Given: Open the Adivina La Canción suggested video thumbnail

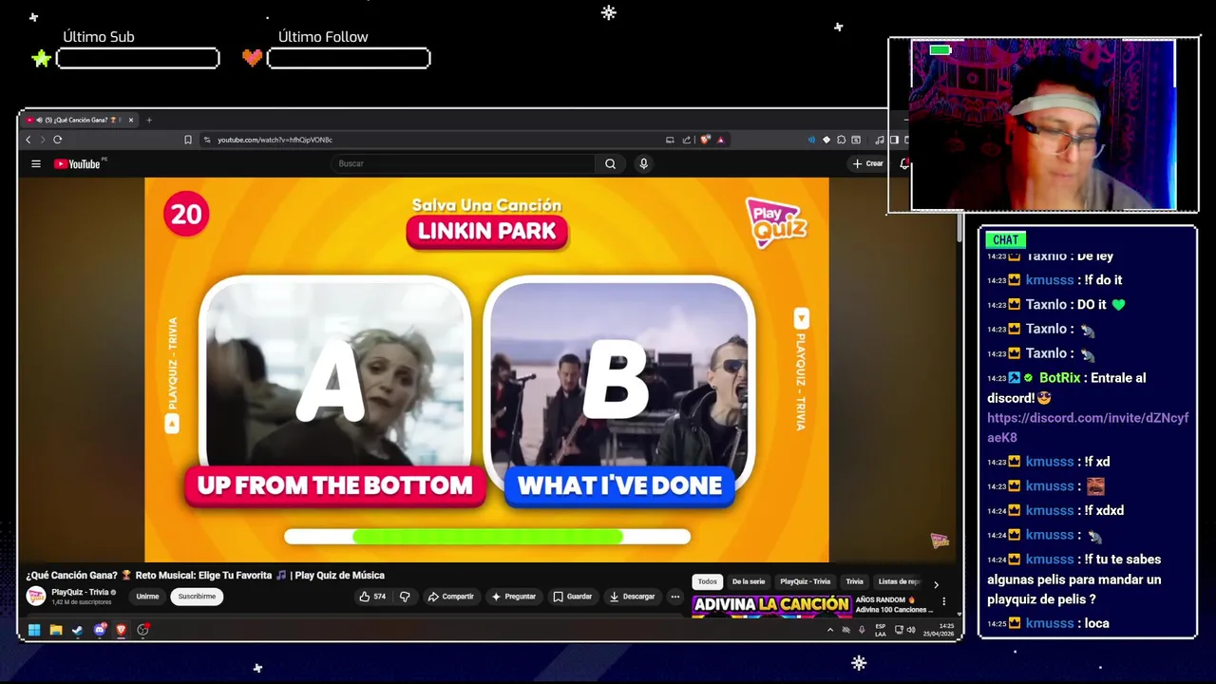Looking at the screenshot, I should point(770,606).
